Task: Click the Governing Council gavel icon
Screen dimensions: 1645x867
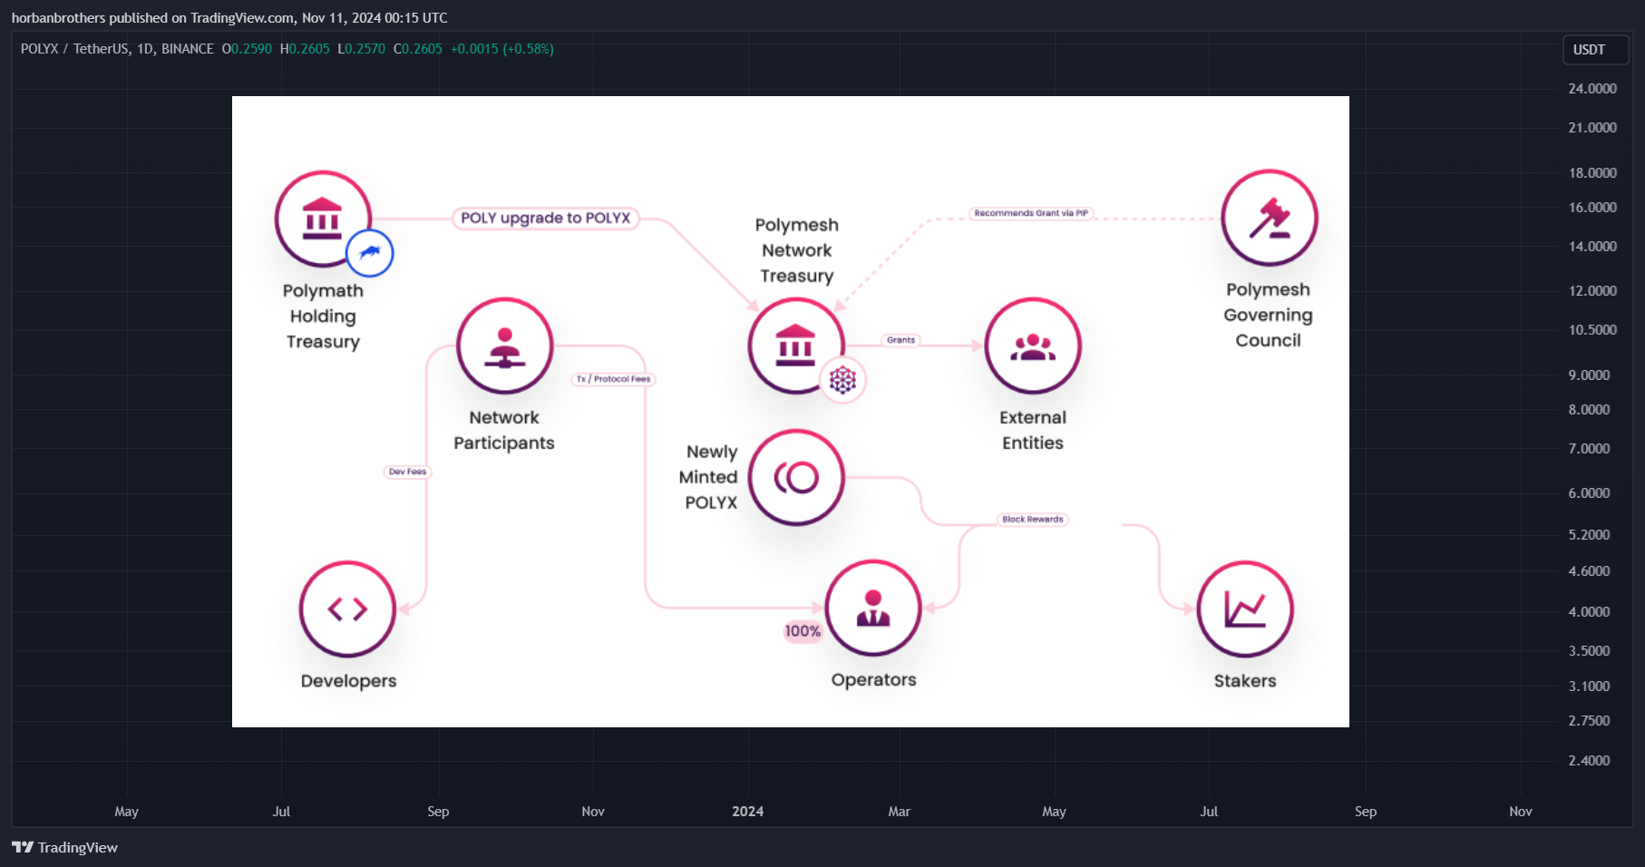Action: (x=1270, y=218)
